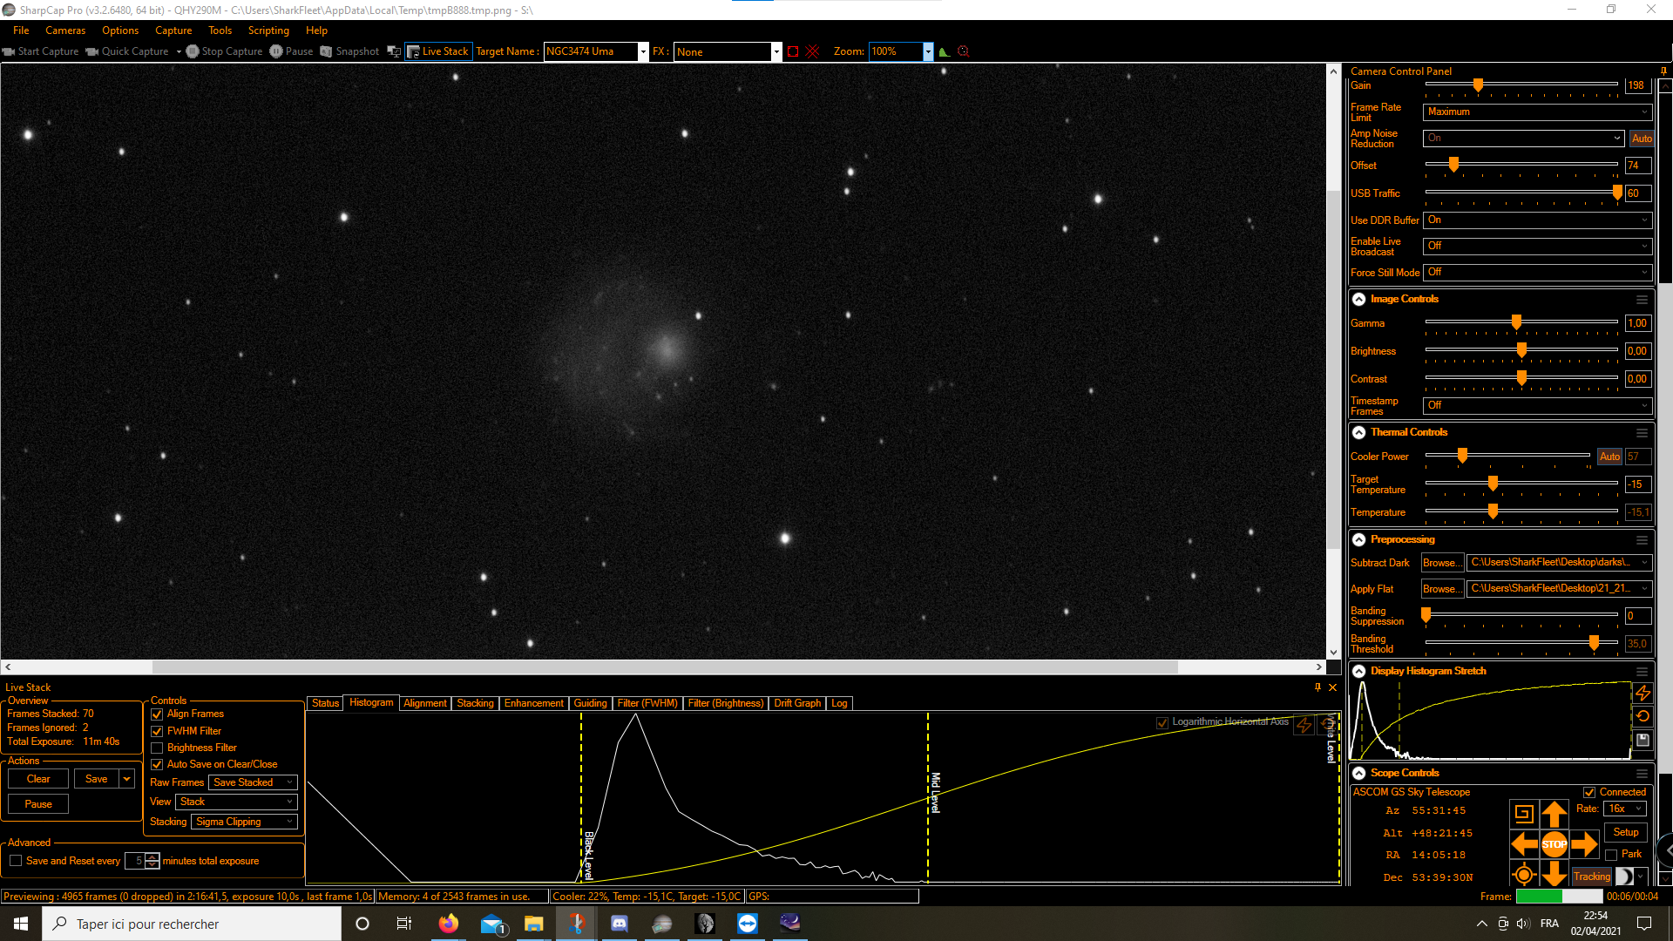Collapse the Thermal Controls section
Screen dimensions: 1673x941
point(1358,432)
